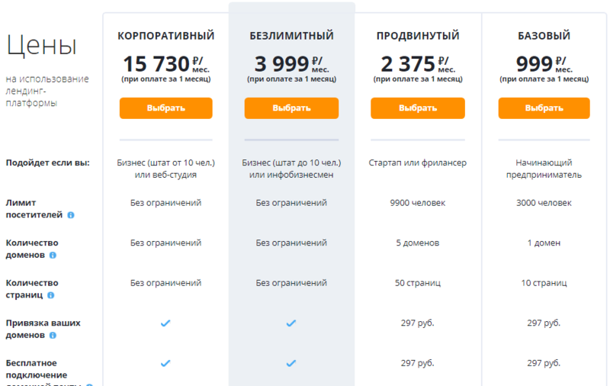Click Корпоративный checkmark in Бесплатное подключение row
Image resolution: width=610 pixels, height=386 pixels.
[165, 363]
